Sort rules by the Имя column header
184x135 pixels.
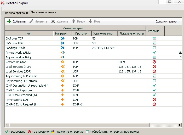29,33
